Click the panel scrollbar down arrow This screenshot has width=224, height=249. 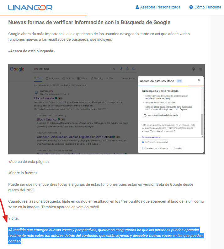pyautogui.click(x=202, y=137)
